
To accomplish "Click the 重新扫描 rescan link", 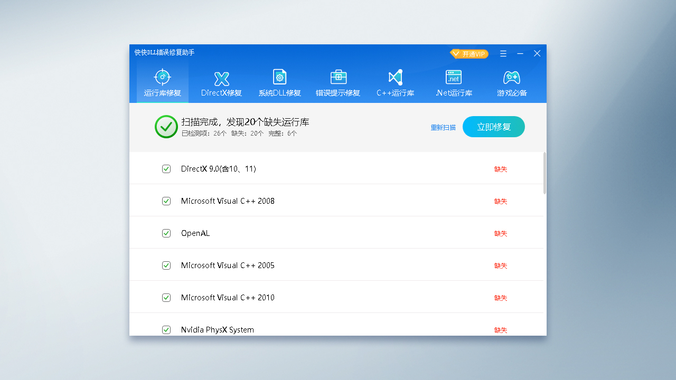I will pyautogui.click(x=443, y=127).
